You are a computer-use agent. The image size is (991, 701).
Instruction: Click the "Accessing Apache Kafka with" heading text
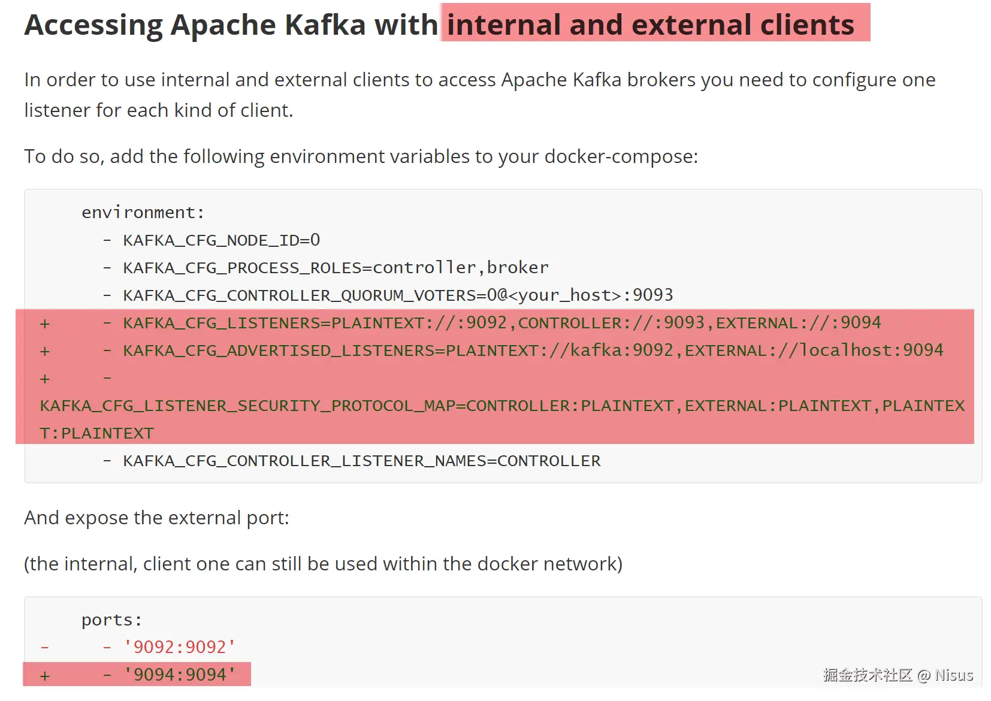click(x=231, y=25)
